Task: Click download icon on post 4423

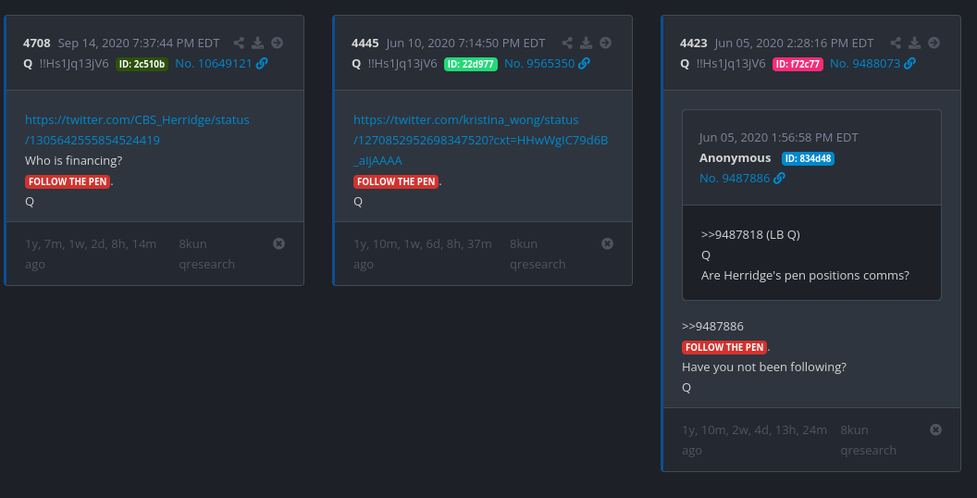Action: [x=915, y=43]
